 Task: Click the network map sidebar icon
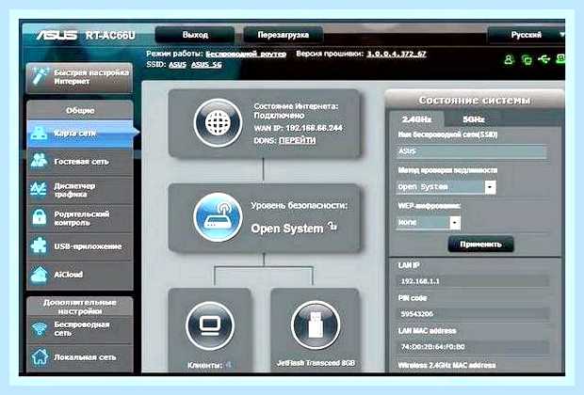point(39,133)
